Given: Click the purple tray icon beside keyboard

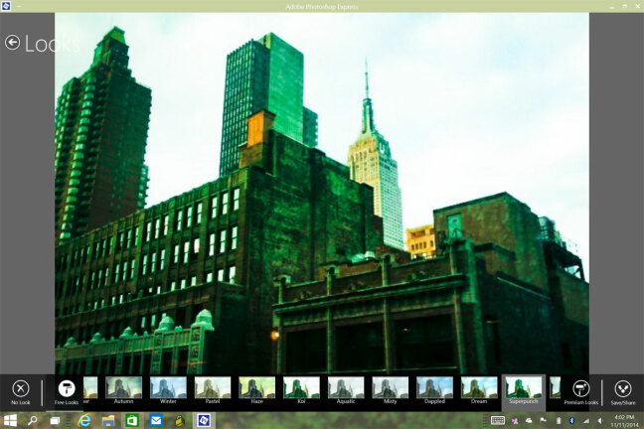Looking at the screenshot, I should click(x=515, y=420).
